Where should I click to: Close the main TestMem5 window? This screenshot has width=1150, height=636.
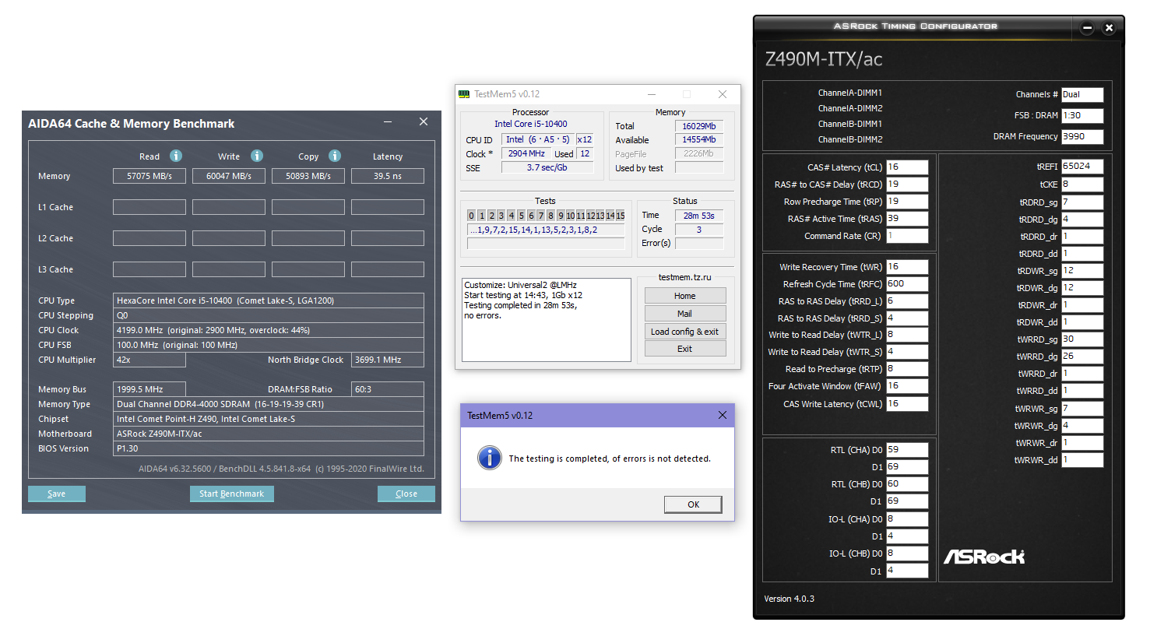tap(723, 94)
